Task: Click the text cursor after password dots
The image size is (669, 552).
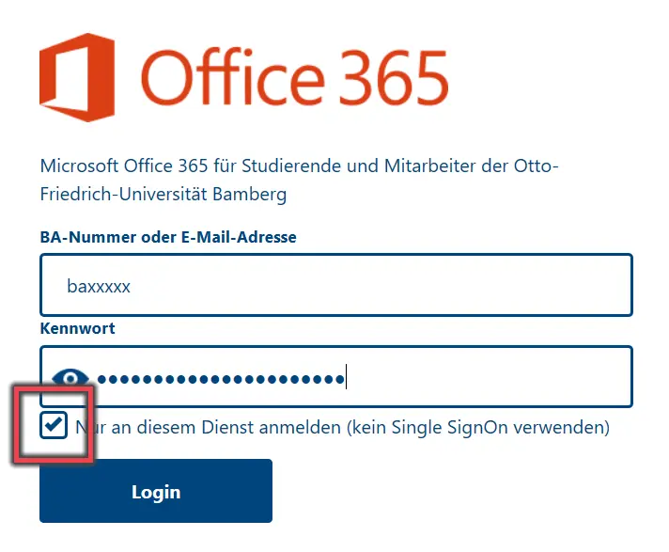Action: click(346, 376)
